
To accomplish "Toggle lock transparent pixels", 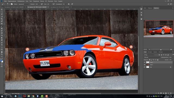I will [x=150, y=60].
